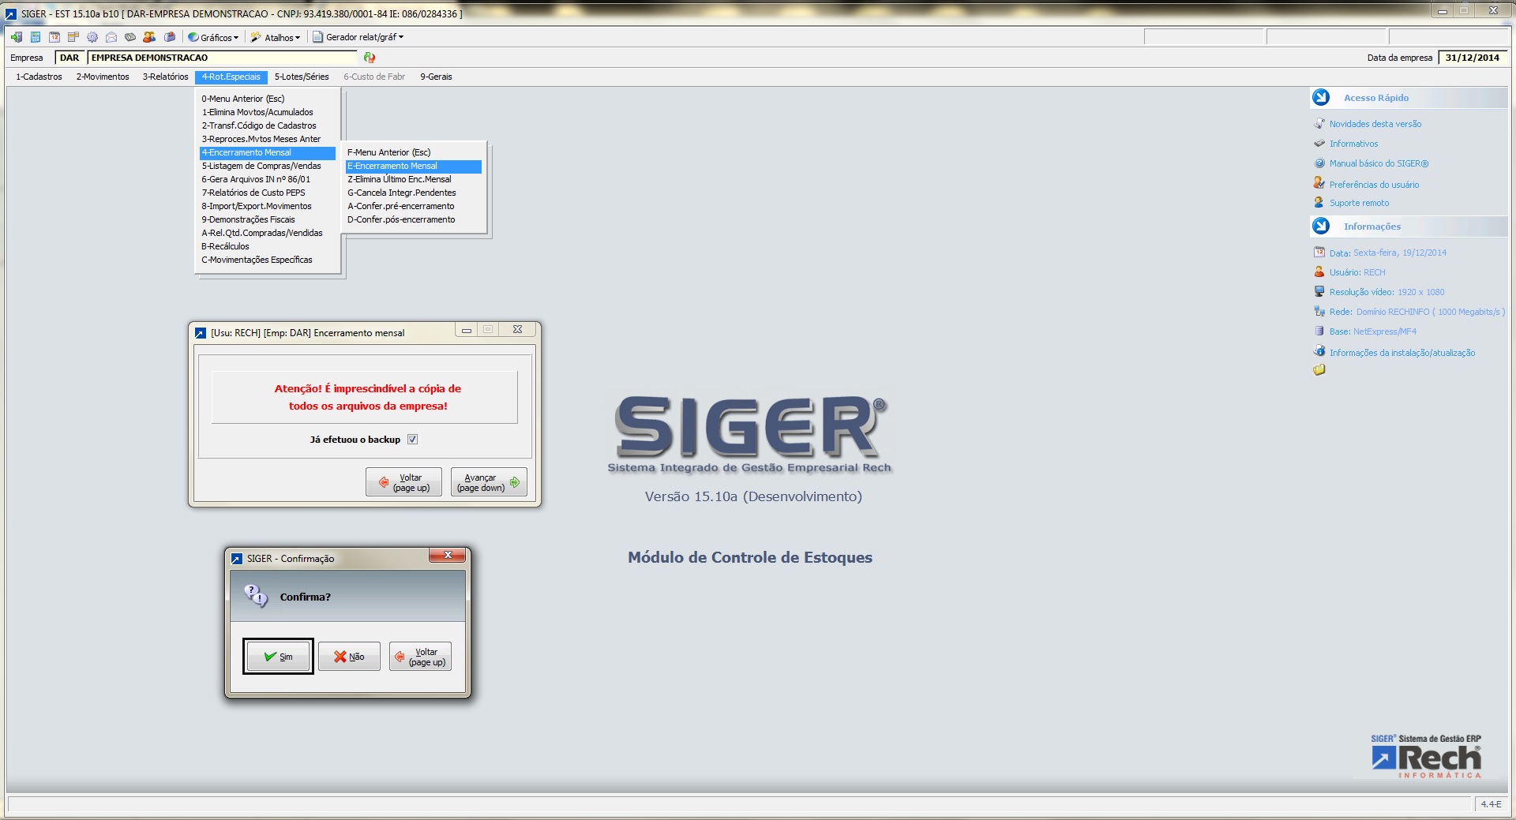Click the envelope mail toolbar icon
This screenshot has height=820, width=1516.
(x=111, y=37)
